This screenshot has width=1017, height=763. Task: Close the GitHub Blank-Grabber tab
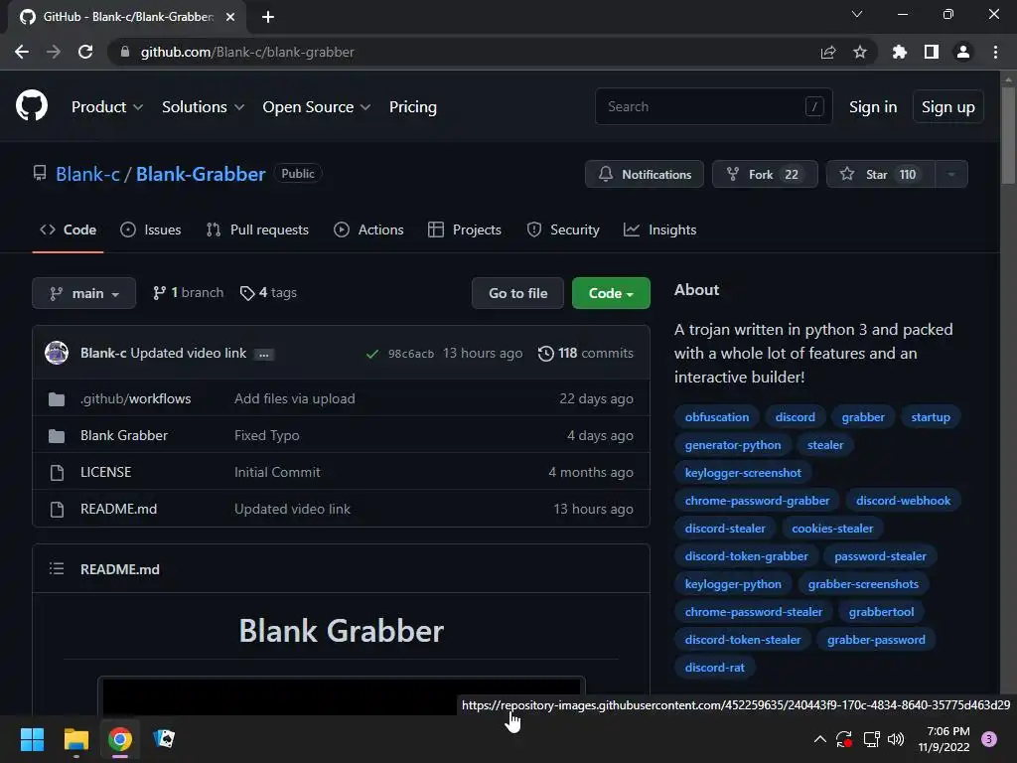(x=230, y=17)
